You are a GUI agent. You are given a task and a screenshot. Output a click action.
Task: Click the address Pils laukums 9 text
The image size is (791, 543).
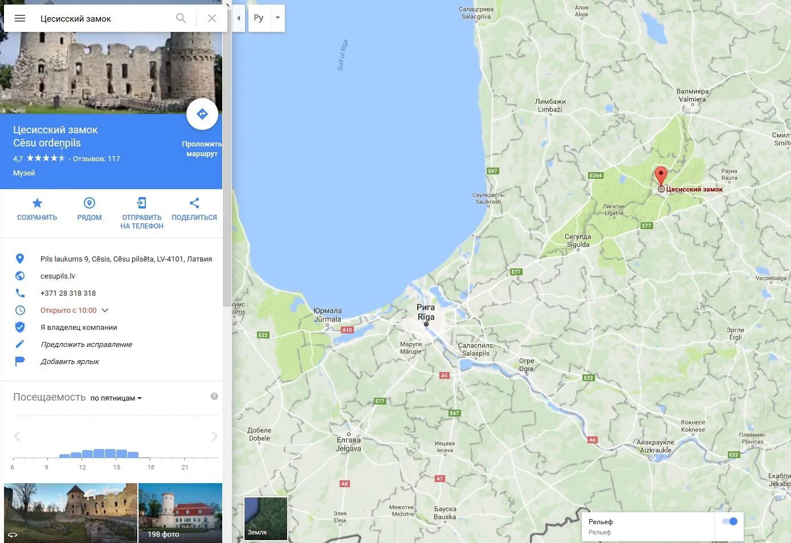[x=126, y=259]
